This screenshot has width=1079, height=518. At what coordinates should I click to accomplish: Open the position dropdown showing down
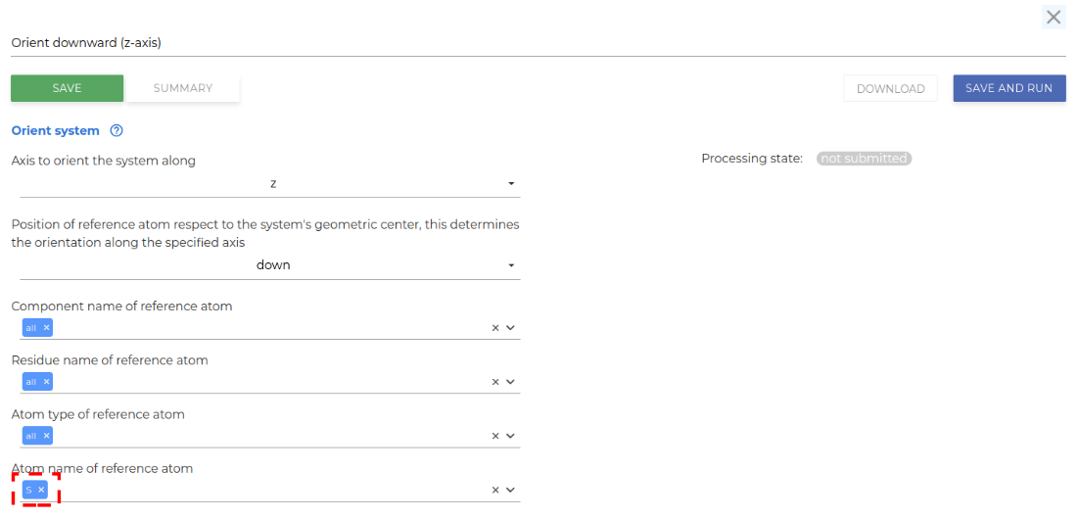pyautogui.click(x=270, y=265)
